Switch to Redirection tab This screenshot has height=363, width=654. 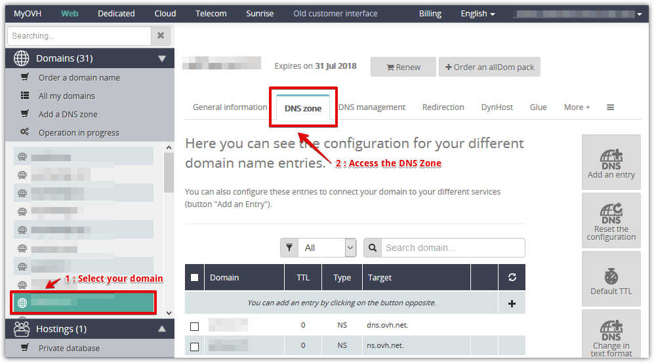tap(443, 107)
